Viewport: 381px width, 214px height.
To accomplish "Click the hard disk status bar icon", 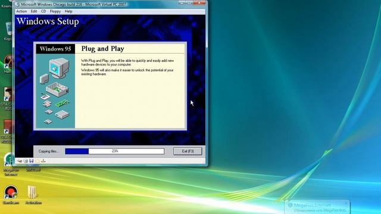I will pos(20,161).
